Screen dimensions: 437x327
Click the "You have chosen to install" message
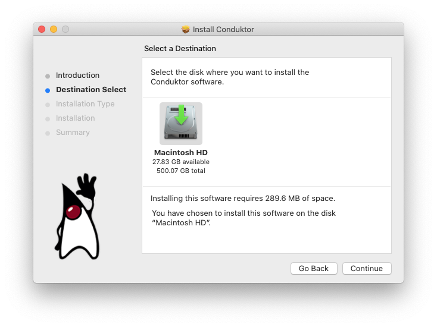(244, 218)
